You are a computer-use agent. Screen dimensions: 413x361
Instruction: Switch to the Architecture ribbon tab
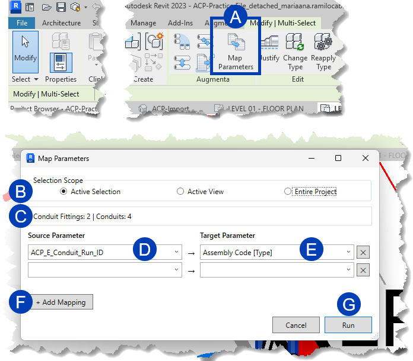click(x=61, y=23)
